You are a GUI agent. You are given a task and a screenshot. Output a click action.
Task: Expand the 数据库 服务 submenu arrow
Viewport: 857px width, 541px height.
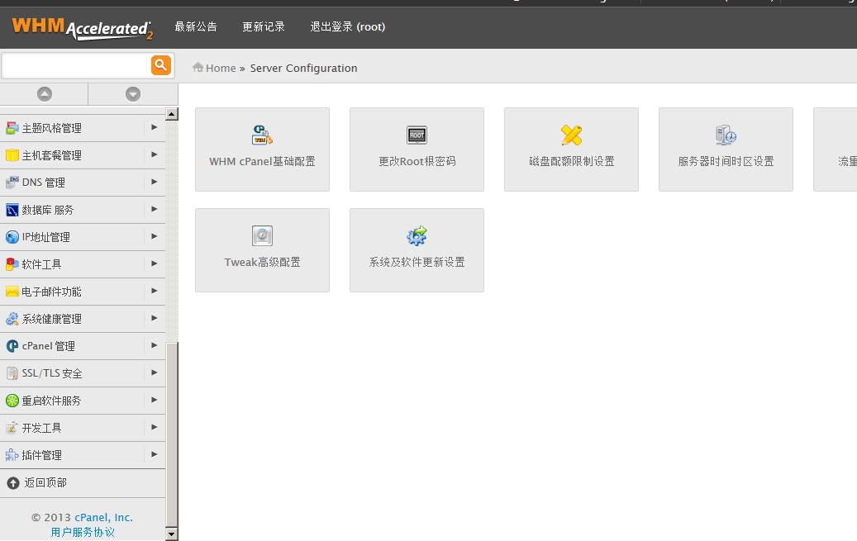155,209
